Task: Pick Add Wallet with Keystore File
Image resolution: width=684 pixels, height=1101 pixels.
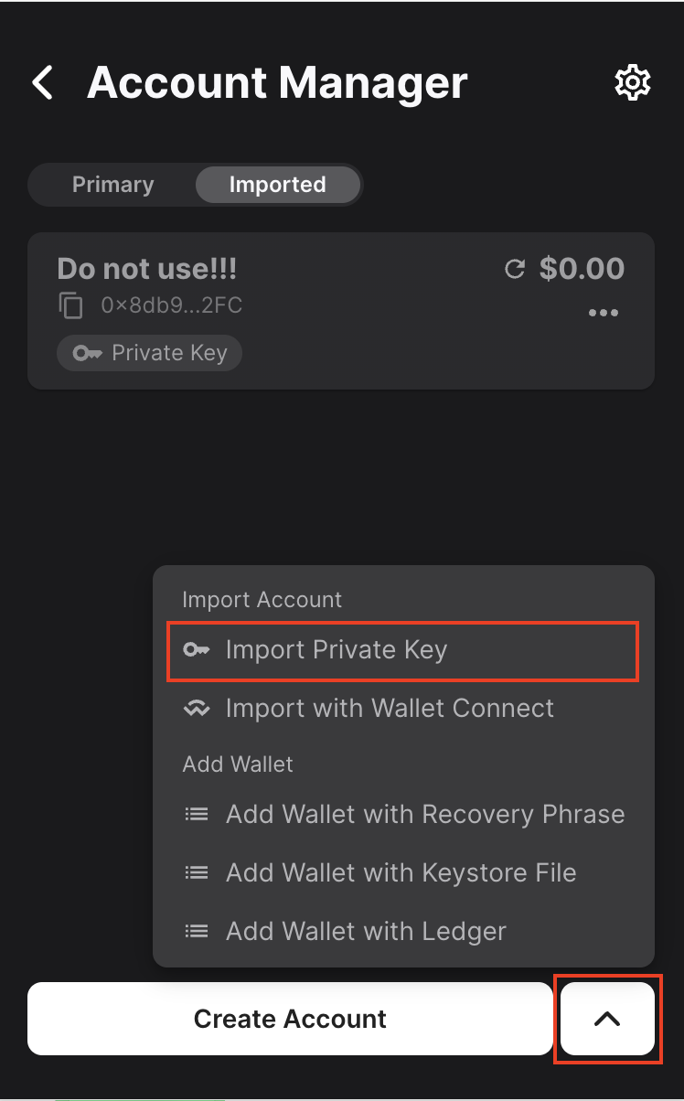Action: 401,872
